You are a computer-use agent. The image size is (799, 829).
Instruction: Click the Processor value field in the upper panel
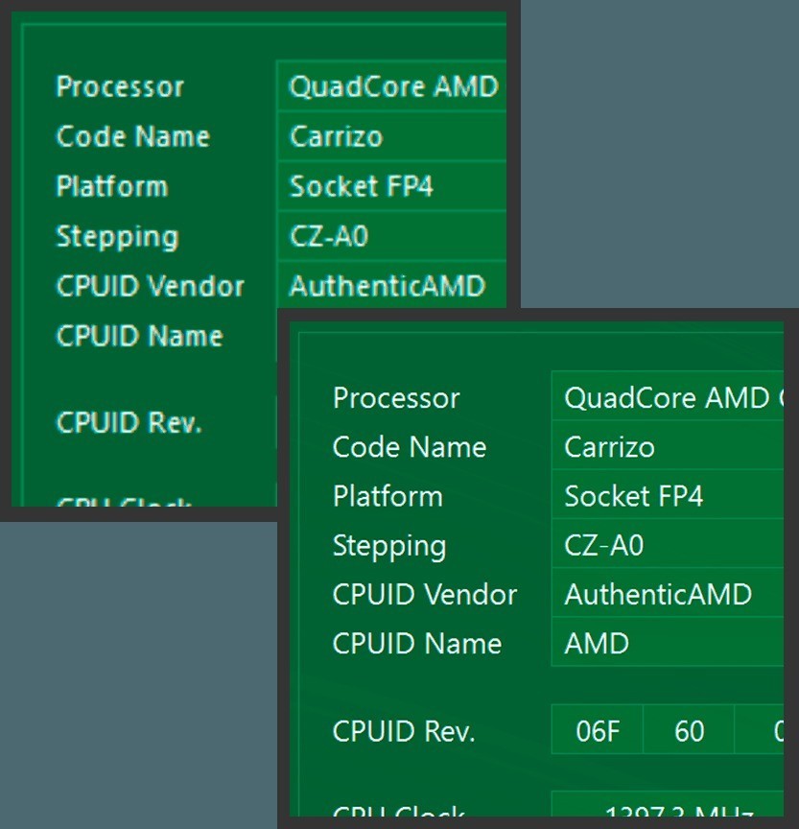click(x=393, y=86)
